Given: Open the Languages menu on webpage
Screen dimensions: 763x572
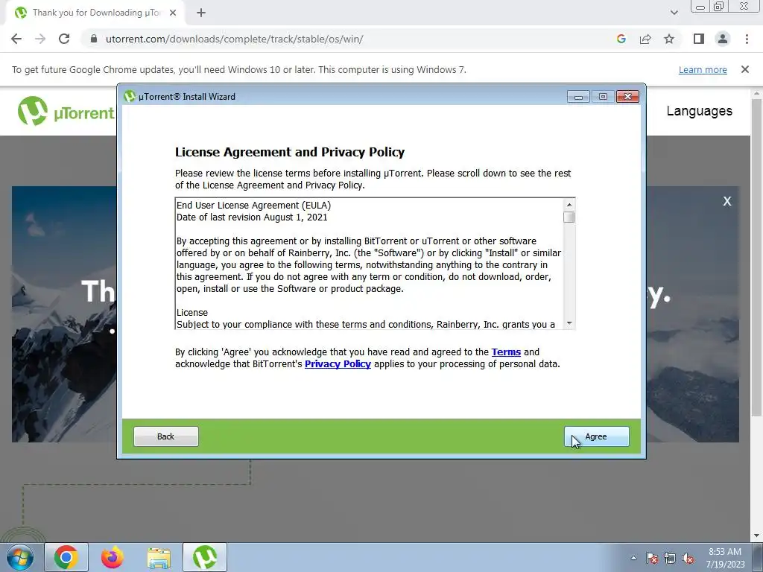Looking at the screenshot, I should point(699,111).
